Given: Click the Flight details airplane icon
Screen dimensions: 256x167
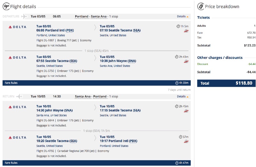Looking at the screenshot, I should pos(6,6).
